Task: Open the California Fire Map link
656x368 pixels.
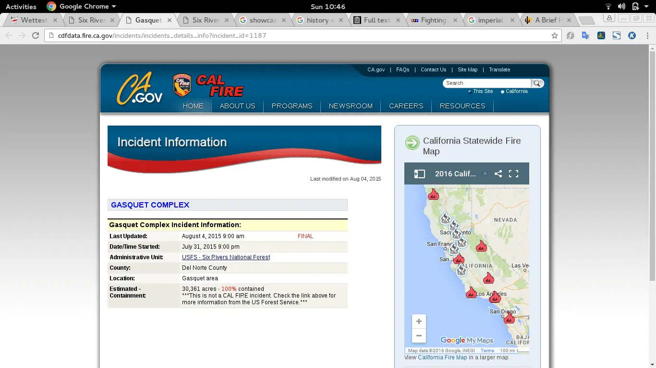Action: tap(442, 357)
